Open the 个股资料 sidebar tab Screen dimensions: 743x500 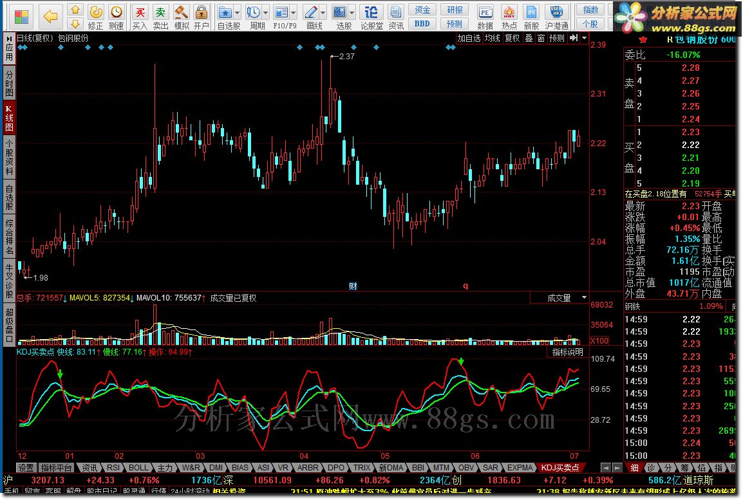point(9,157)
